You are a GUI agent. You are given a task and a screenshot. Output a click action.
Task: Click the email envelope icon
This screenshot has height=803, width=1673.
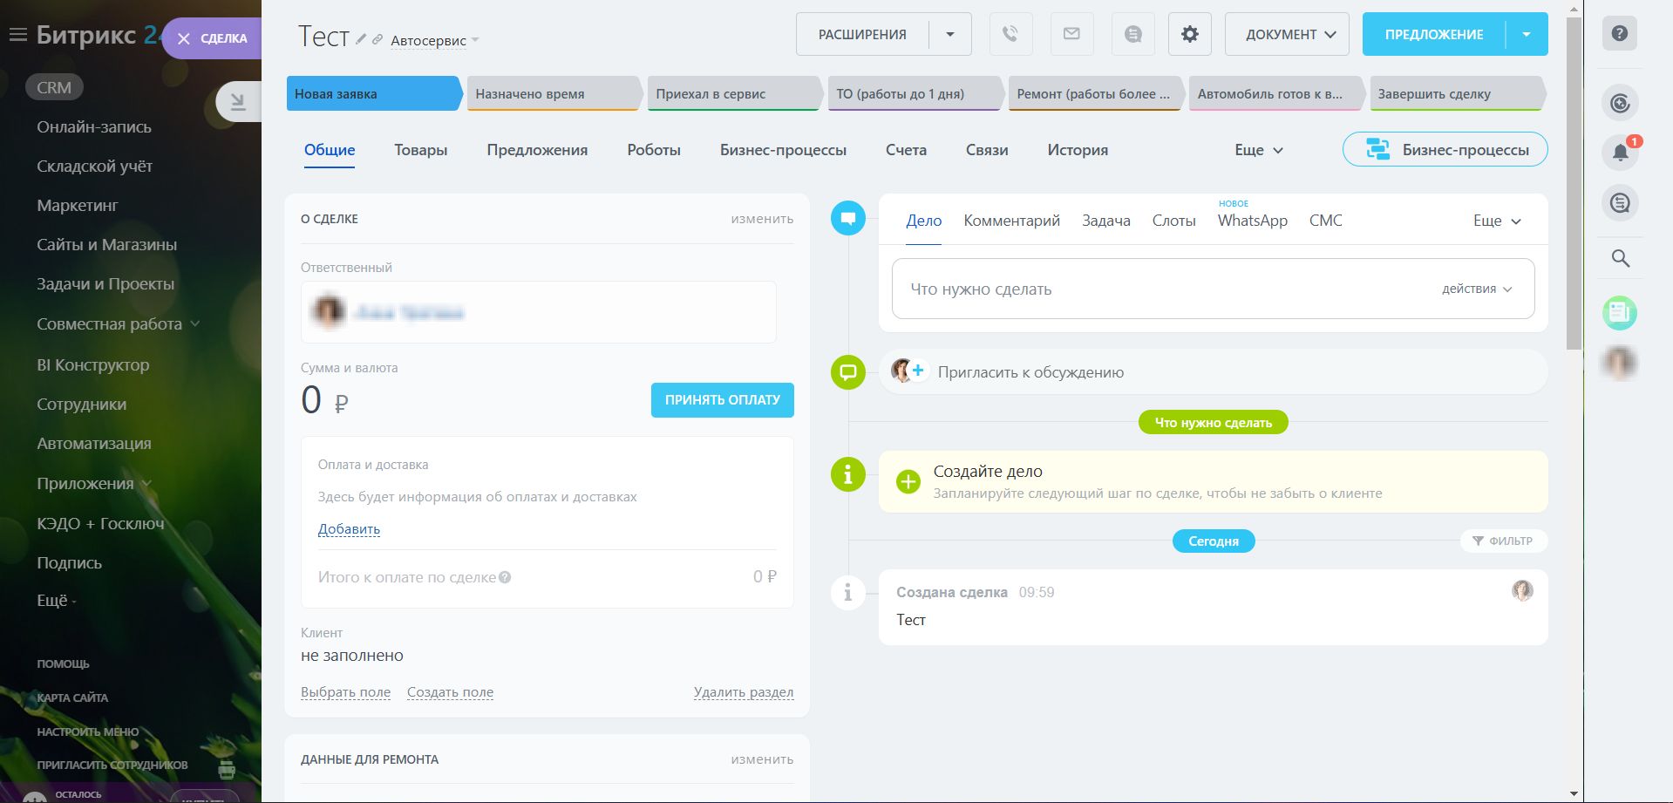[1071, 35]
